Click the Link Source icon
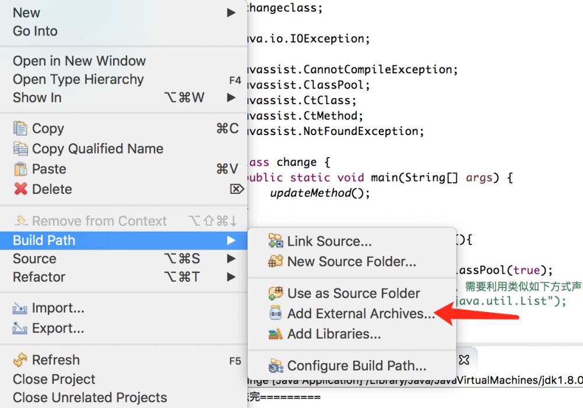 click(275, 241)
